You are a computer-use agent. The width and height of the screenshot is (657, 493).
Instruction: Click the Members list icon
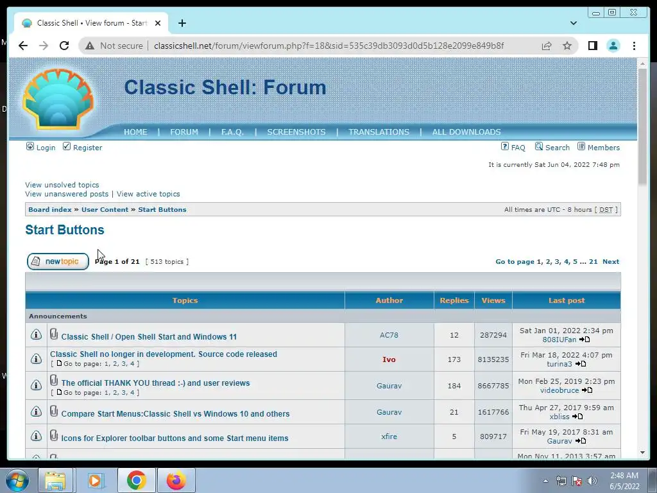581,146
